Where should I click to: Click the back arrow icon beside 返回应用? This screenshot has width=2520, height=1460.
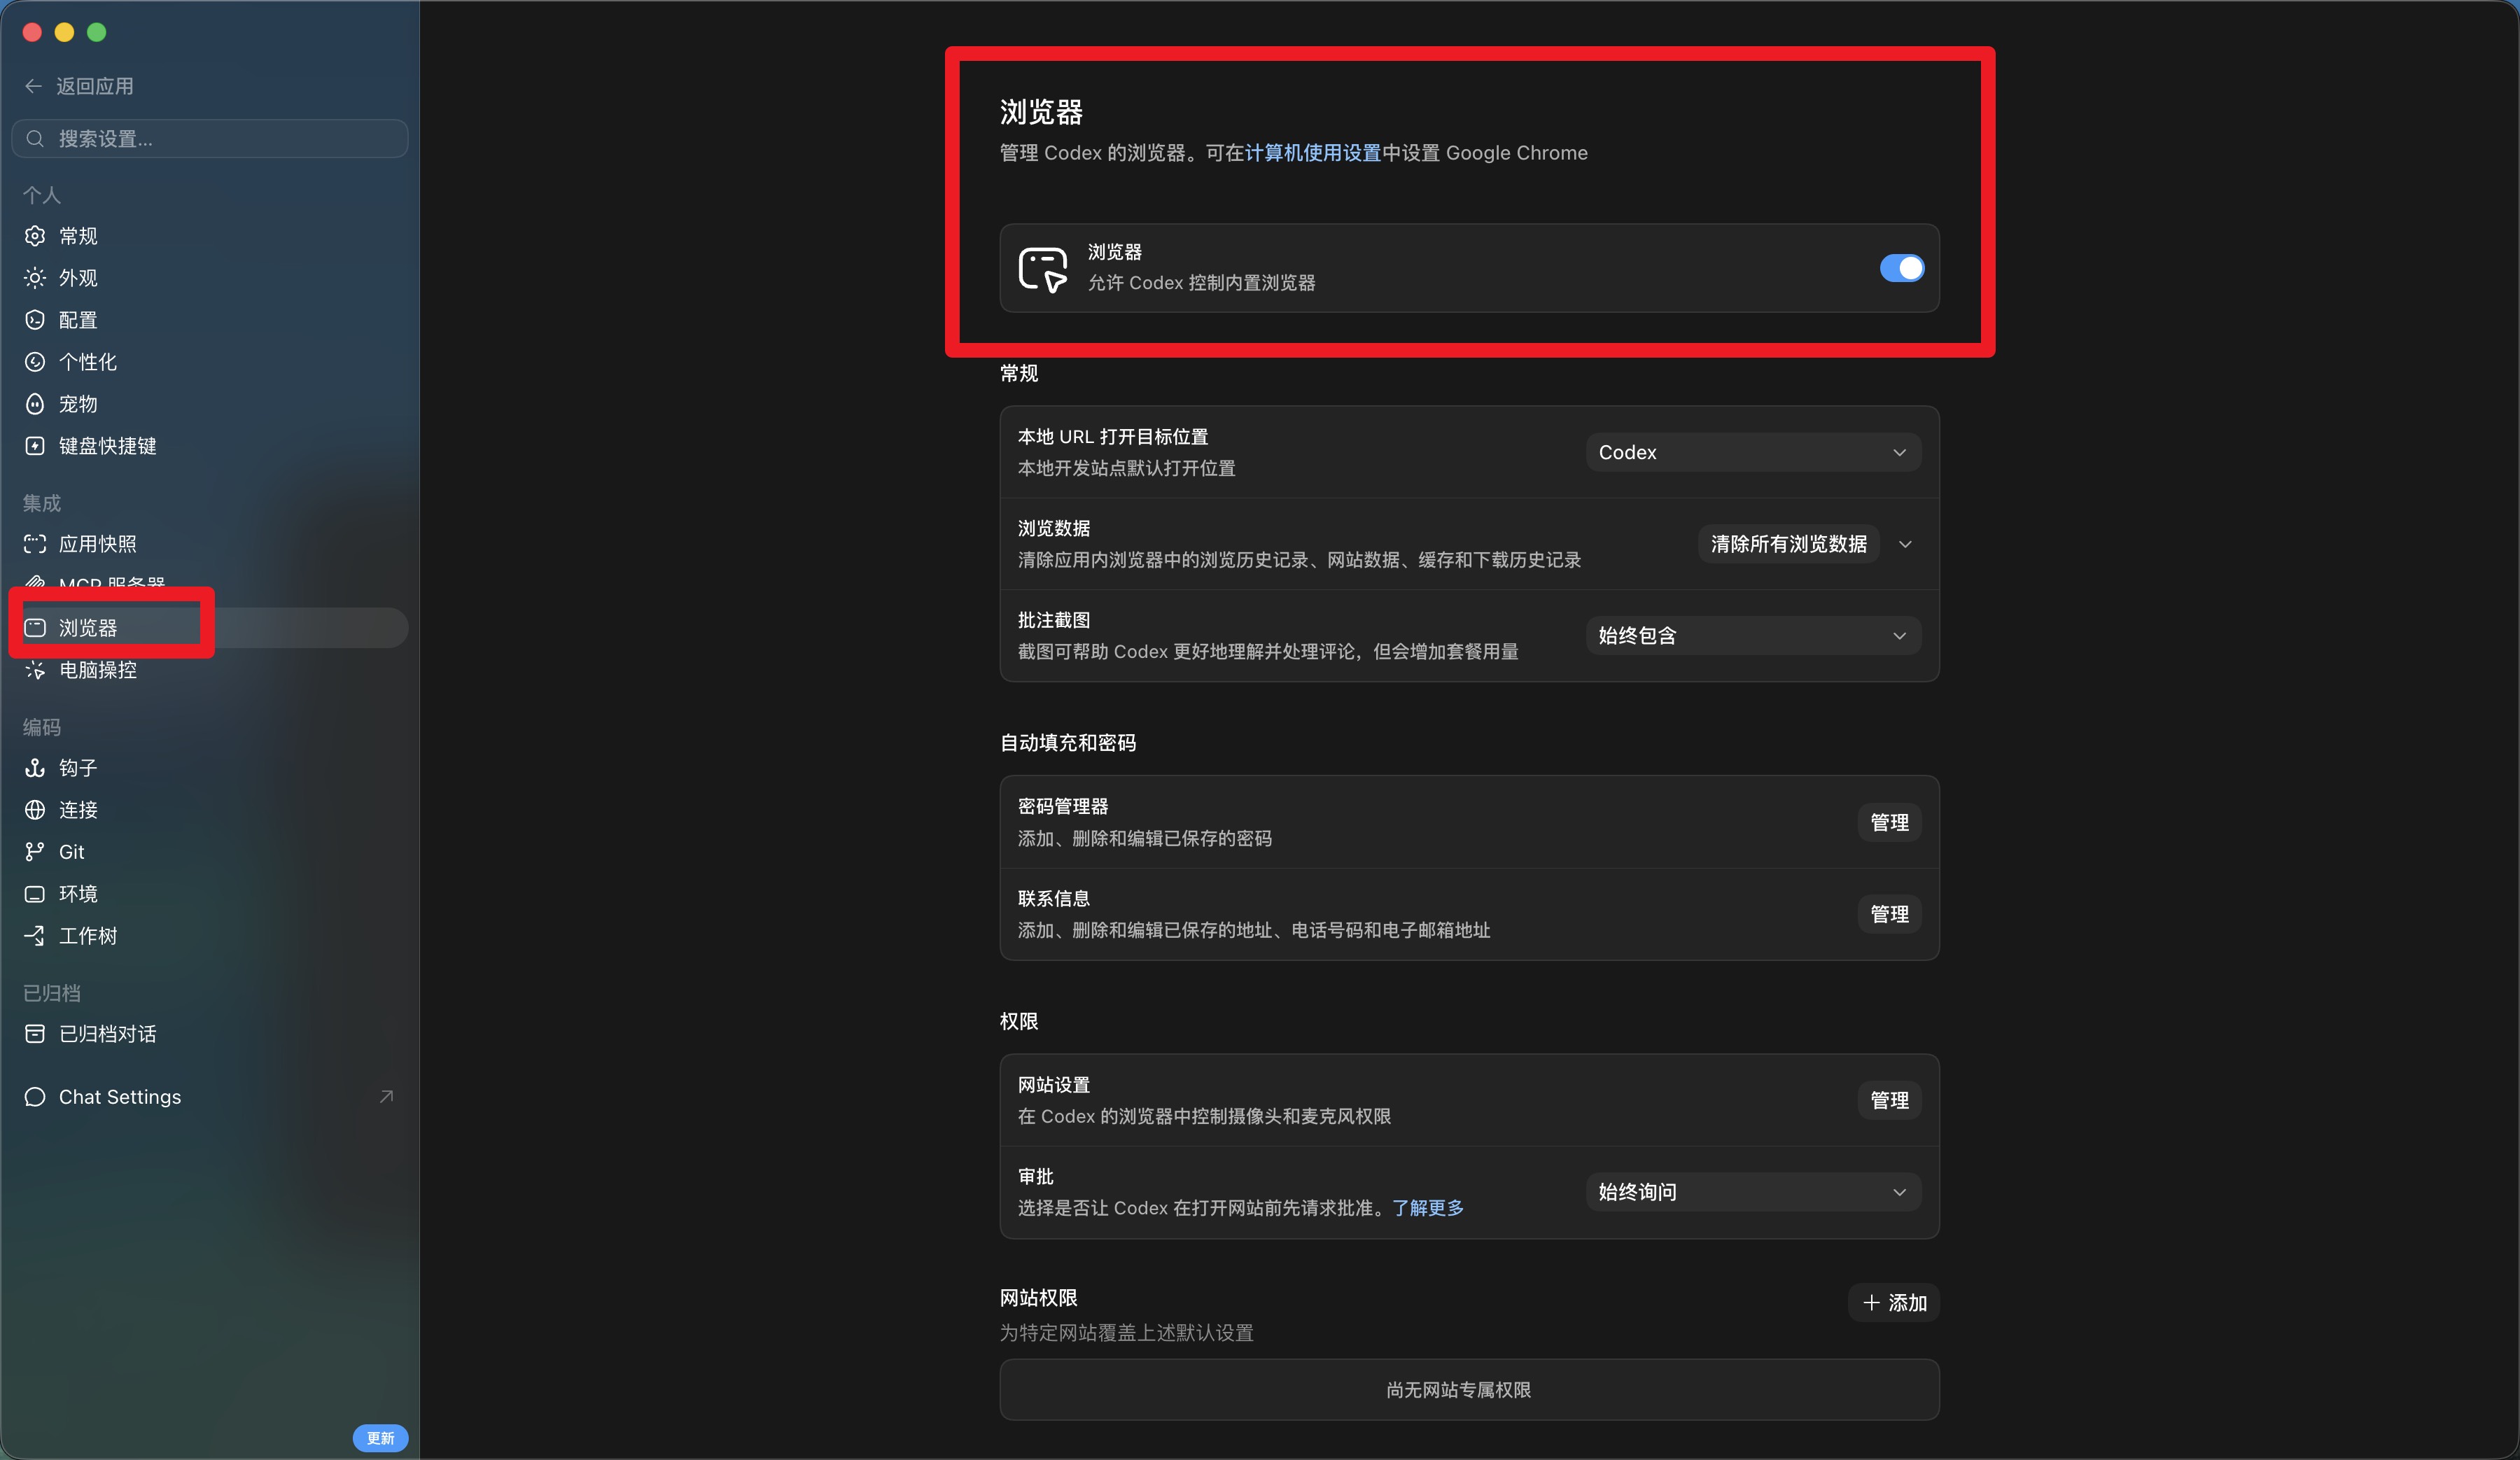coord(33,86)
